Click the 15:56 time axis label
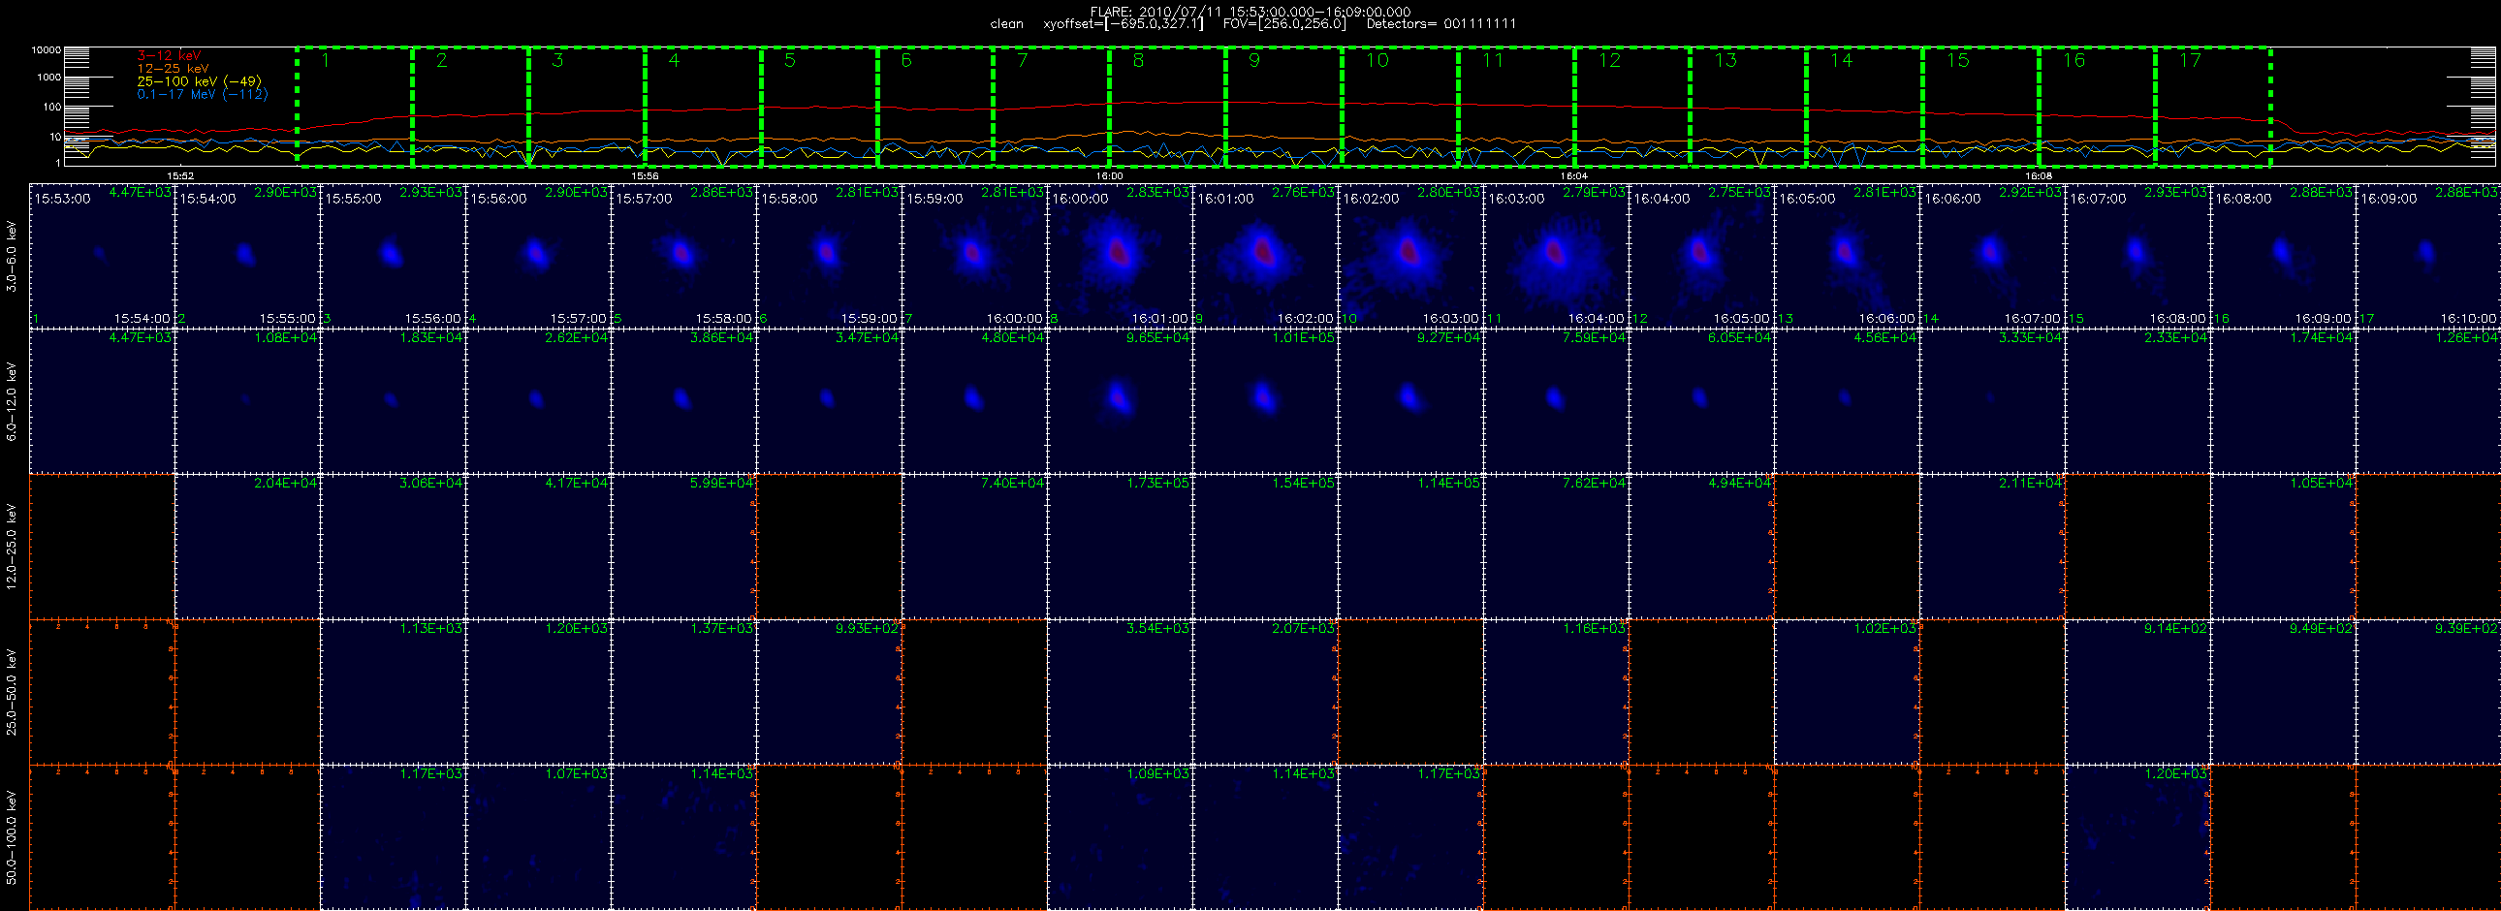 pyautogui.click(x=646, y=175)
